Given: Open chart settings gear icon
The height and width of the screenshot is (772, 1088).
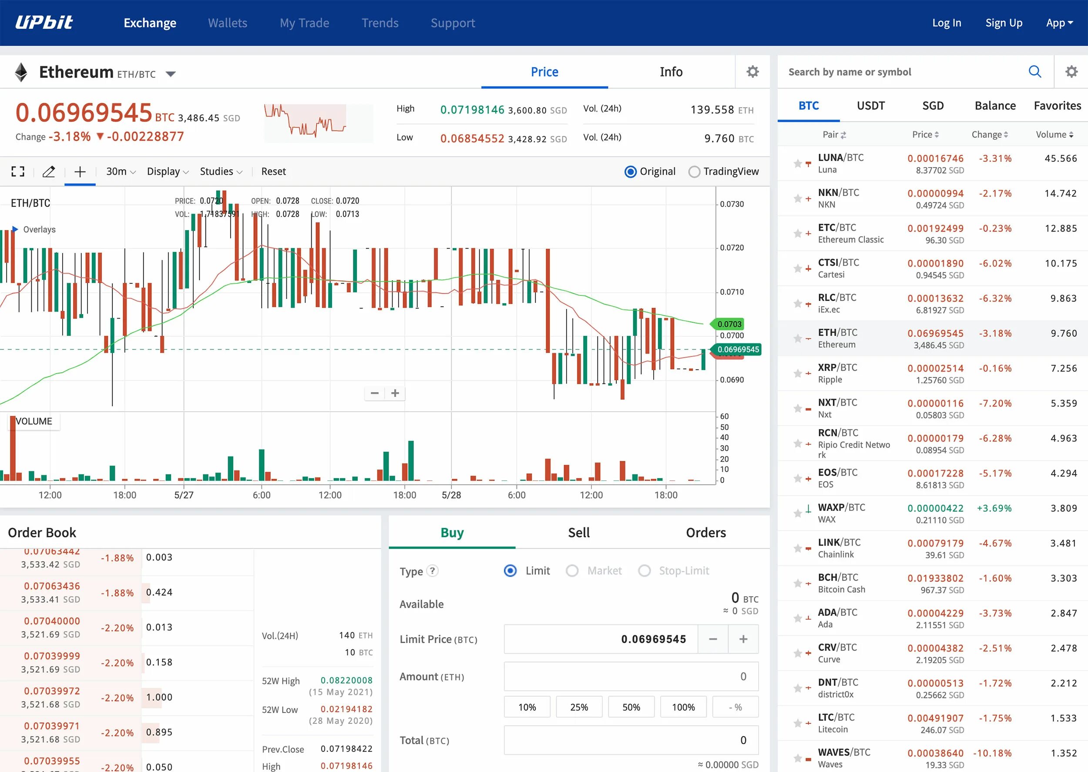Looking at the screenshot, I should click(x=752, y=72).
